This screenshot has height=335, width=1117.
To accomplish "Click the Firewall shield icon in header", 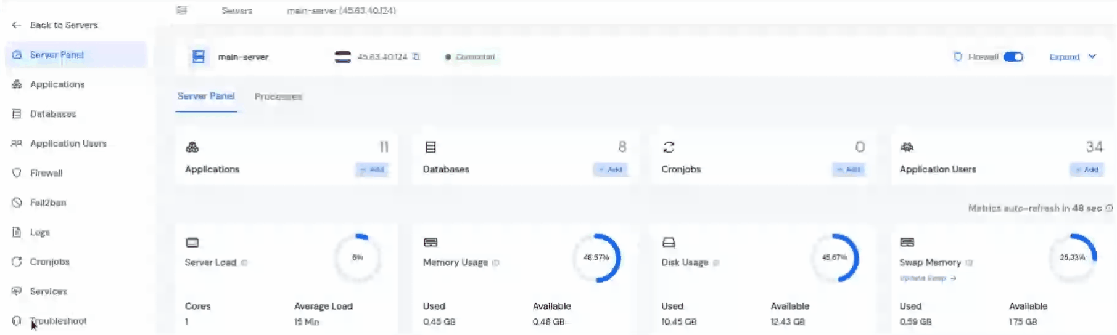I will coord(957,57).
